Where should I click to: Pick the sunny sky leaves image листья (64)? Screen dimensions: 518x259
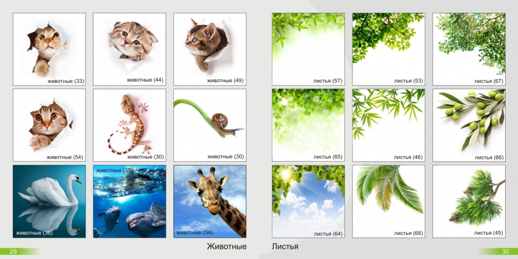tap(308, 201)
